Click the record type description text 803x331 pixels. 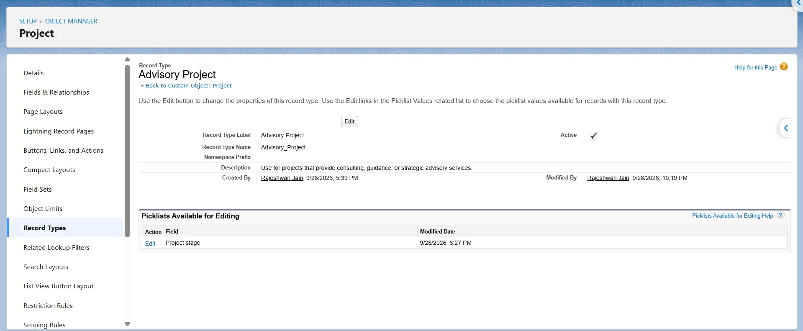[367, 168]
